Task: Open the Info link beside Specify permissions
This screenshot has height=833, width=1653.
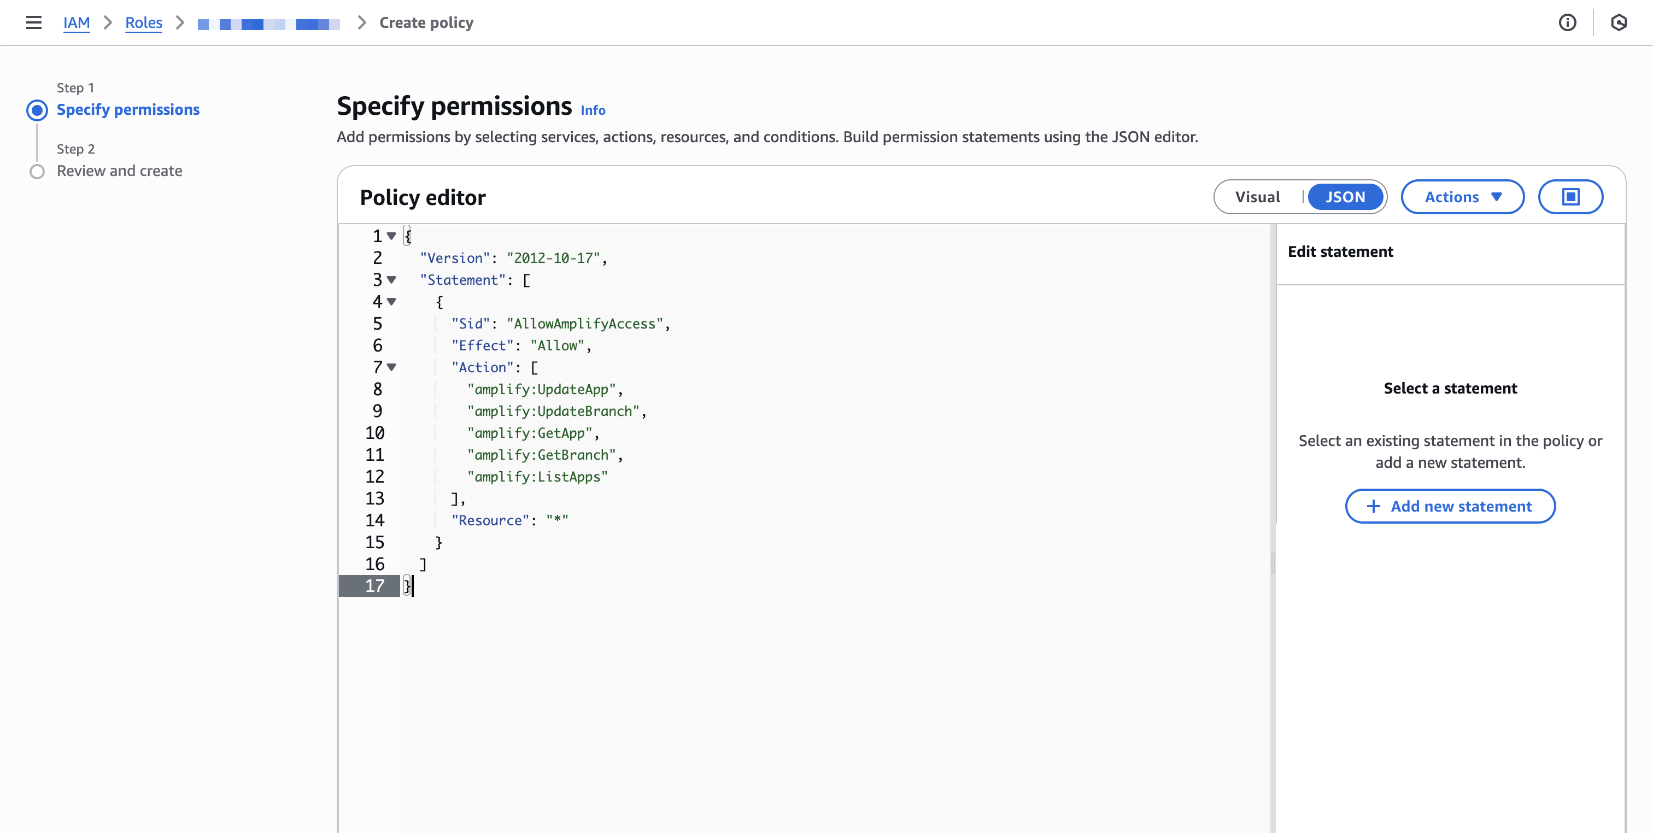Action: pos(593,110)
